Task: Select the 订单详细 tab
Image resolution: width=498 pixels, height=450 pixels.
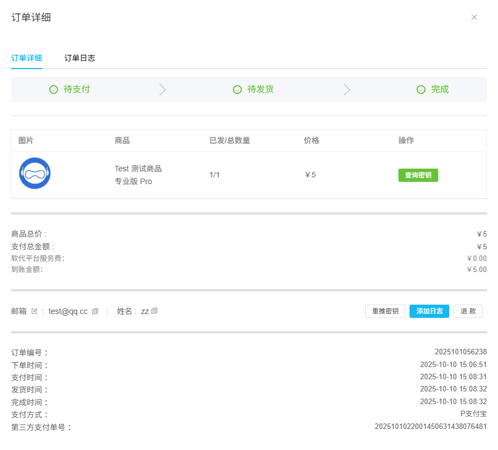Action: click(27, 58)
